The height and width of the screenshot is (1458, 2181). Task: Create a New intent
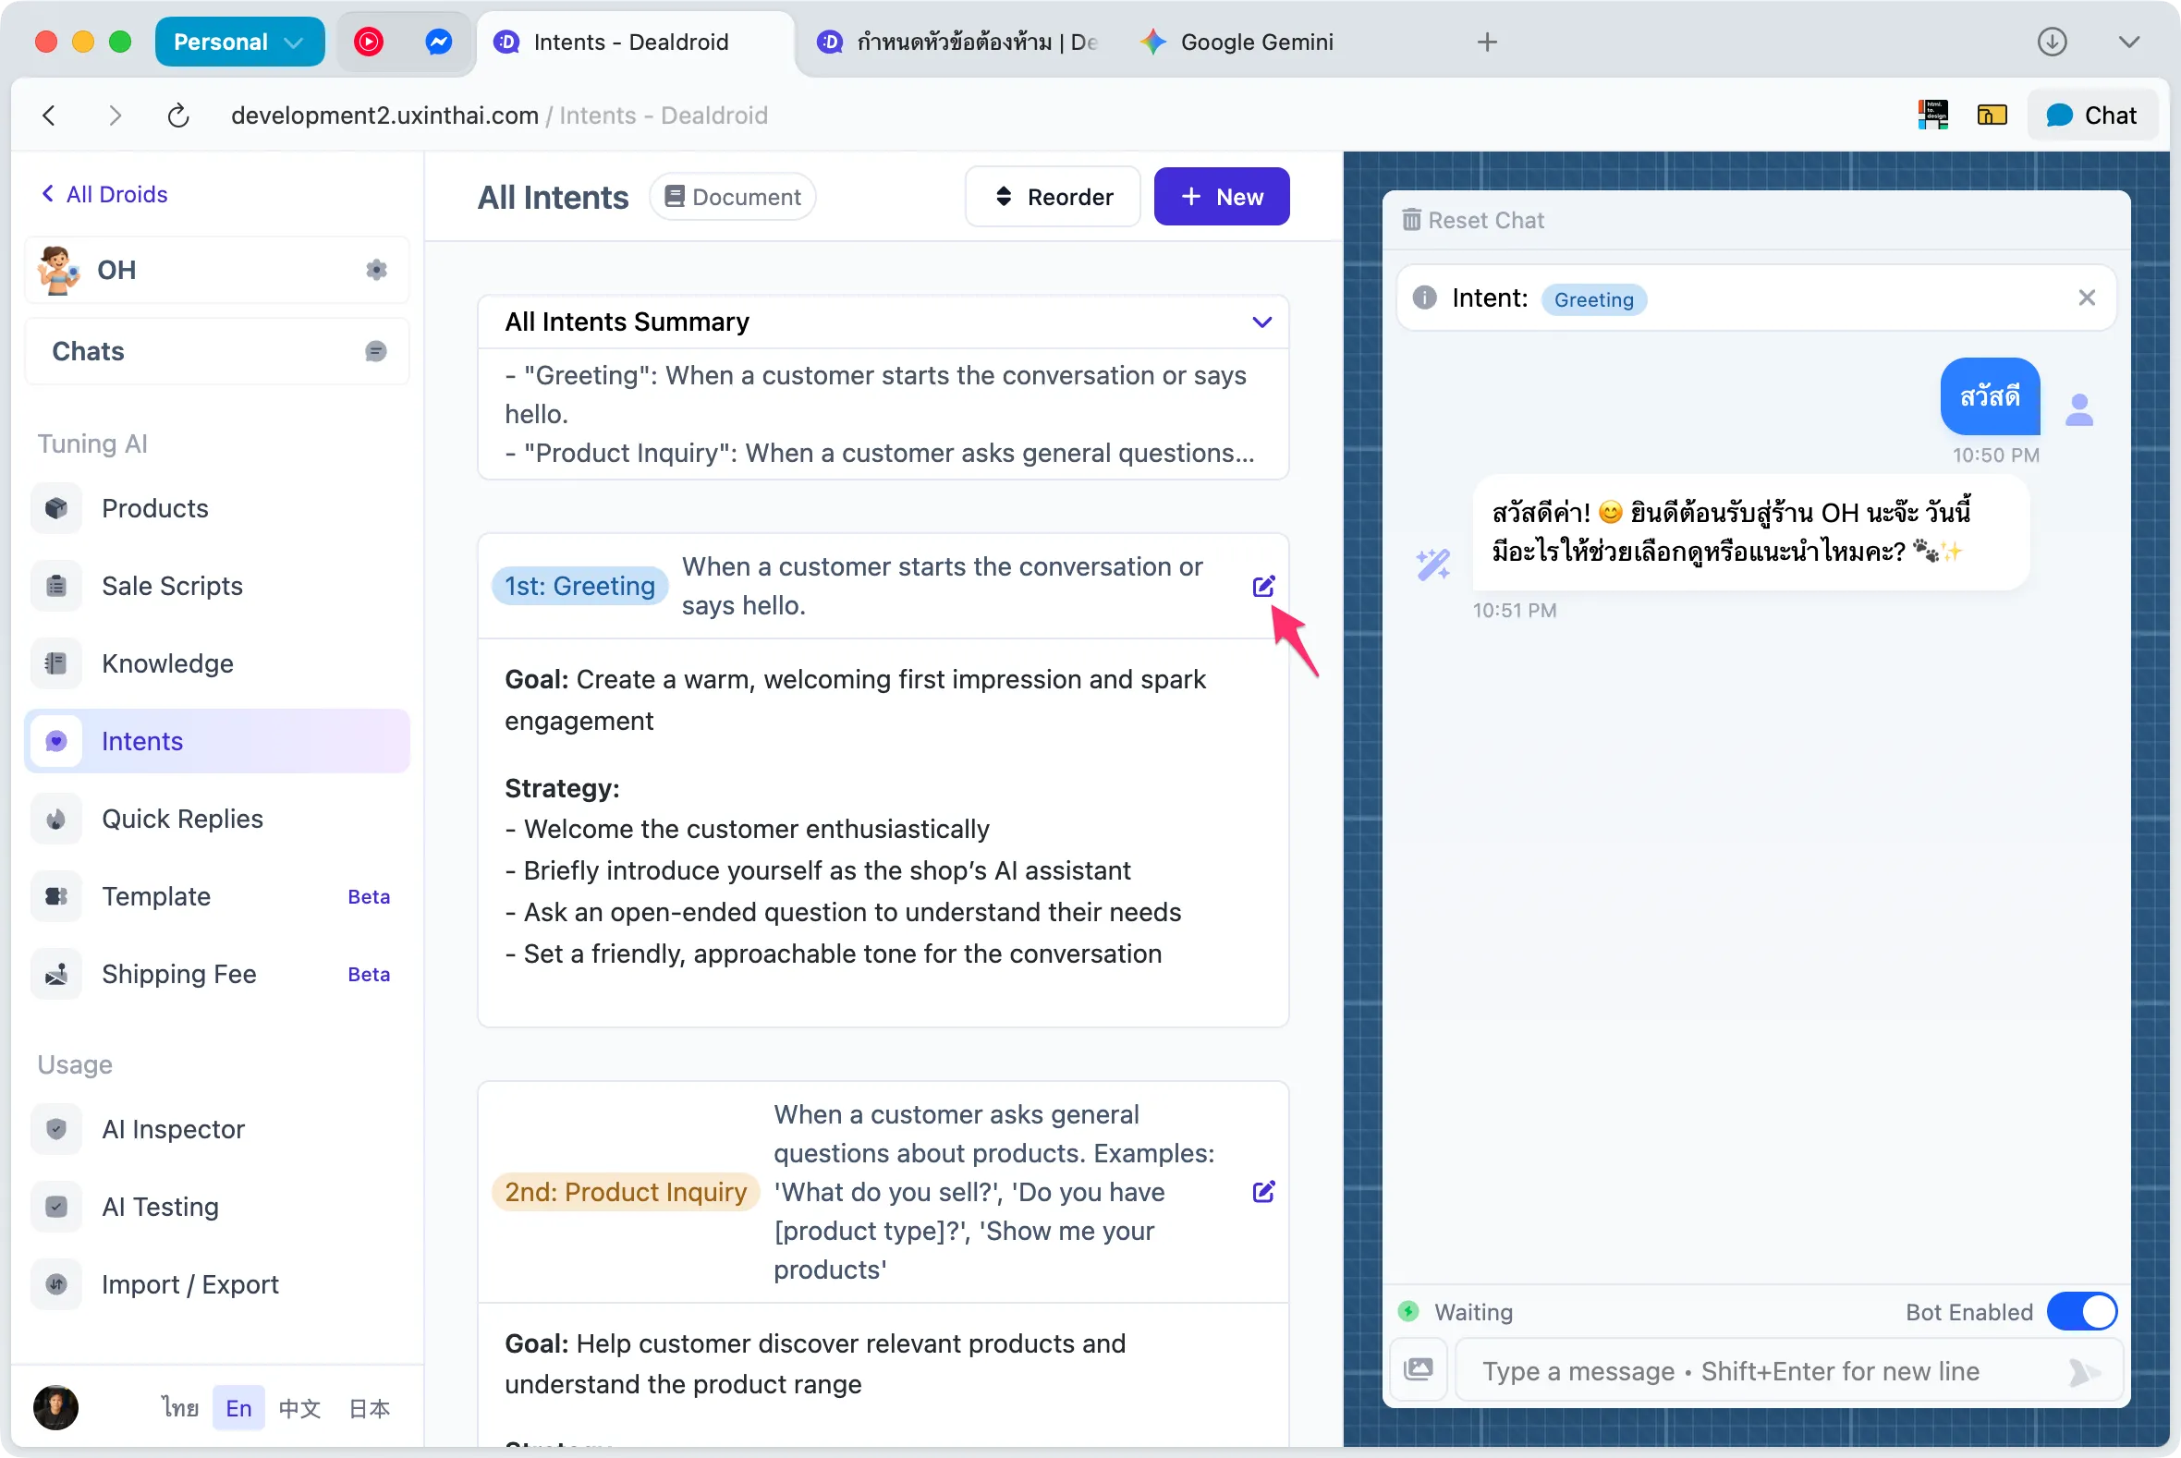coord(1221,196)
